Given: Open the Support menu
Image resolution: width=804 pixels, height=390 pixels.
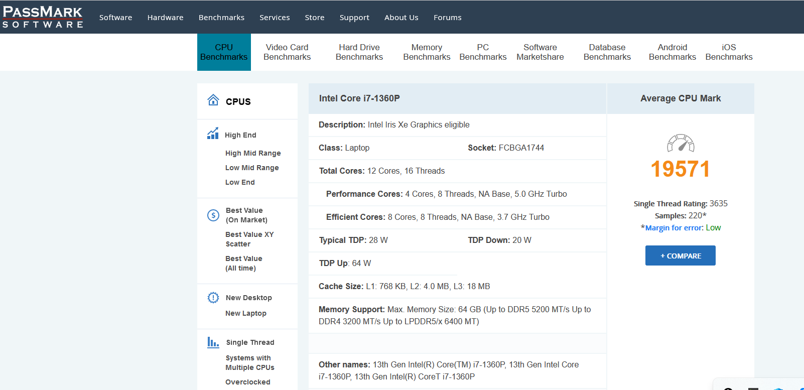Looking at the screenshot, I should [354, 17].
